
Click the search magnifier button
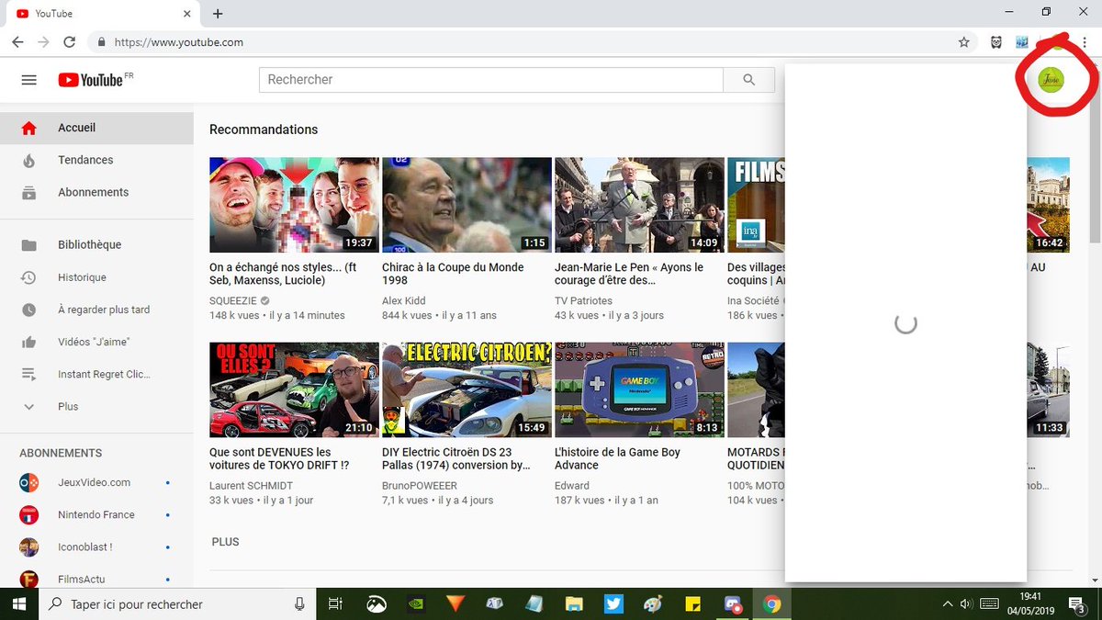pos(749,80)
